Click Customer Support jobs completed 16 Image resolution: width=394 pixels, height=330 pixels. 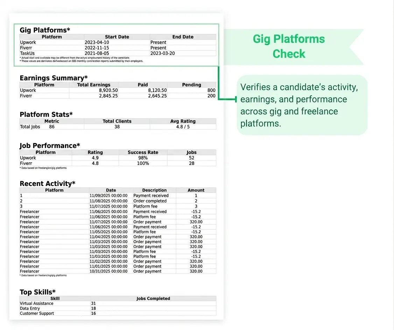point(93,313)
